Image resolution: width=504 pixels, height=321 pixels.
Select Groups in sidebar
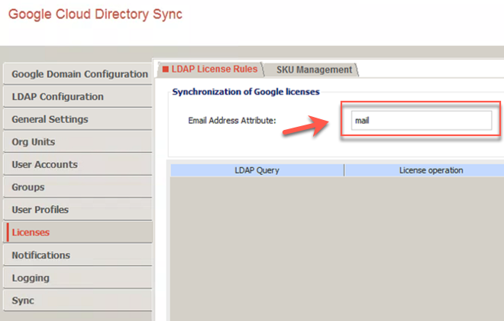click(x=78, y=187)
